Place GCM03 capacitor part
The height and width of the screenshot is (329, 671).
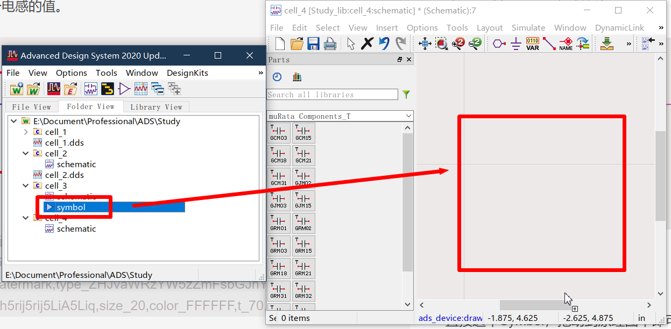coord(279,133)
